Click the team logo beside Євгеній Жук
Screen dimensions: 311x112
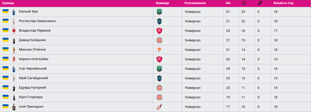click(159, 12)
